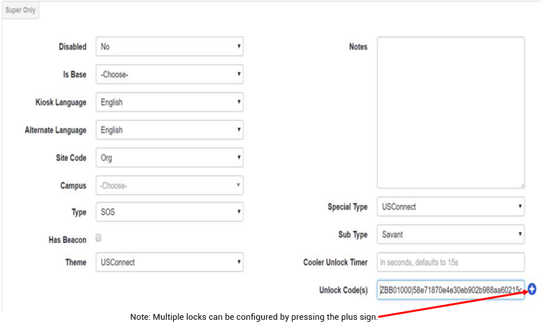Click the arrow on the Theme dropdown
Screen dimensions: 540x327
pos(239,261)
